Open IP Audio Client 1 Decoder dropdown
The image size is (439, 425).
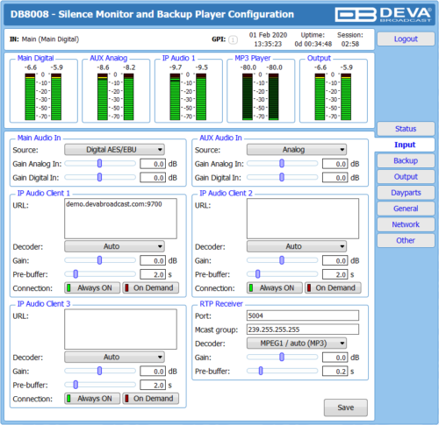114,246
